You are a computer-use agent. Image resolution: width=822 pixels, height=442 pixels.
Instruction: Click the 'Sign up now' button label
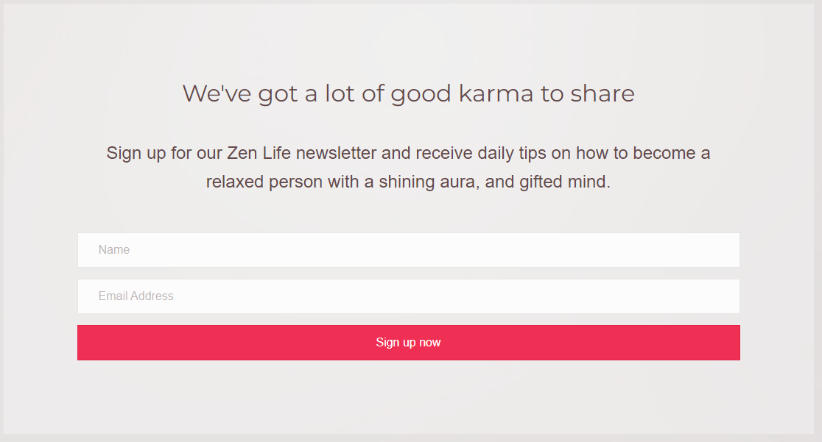point(408,343)
